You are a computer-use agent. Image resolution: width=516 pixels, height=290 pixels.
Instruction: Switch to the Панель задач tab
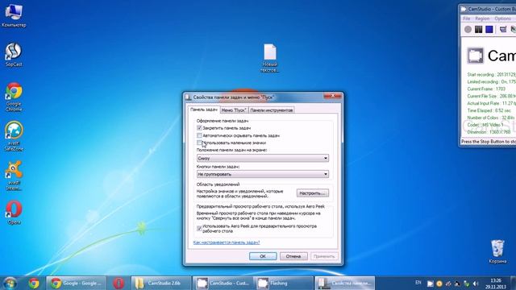click(204, 110)
